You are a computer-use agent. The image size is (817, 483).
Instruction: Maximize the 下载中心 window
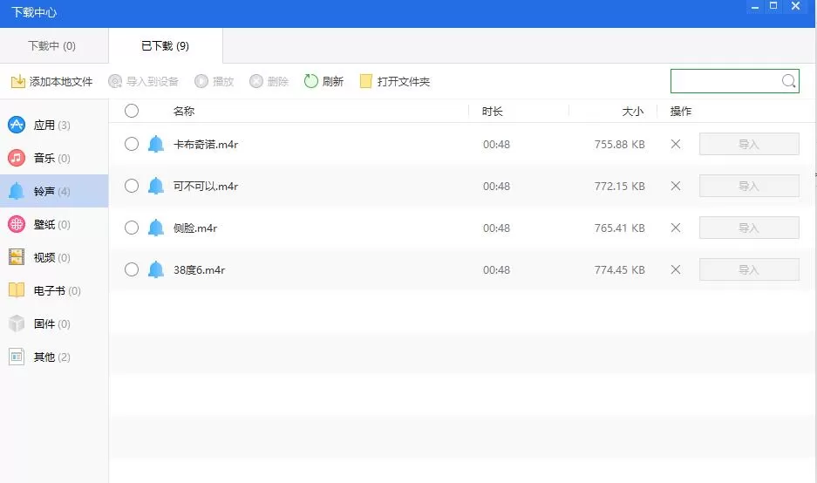tap(773, 6)
